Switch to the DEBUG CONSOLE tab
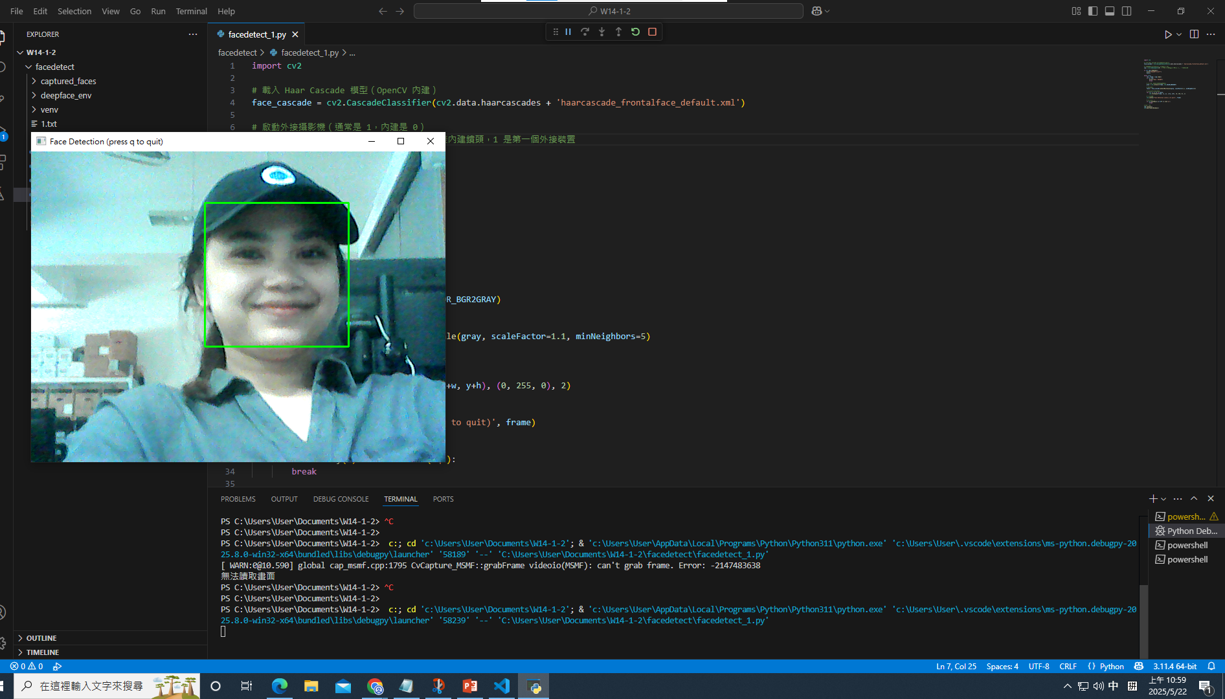This screenshot has width=1225, height=699. (x=341, y=499)
